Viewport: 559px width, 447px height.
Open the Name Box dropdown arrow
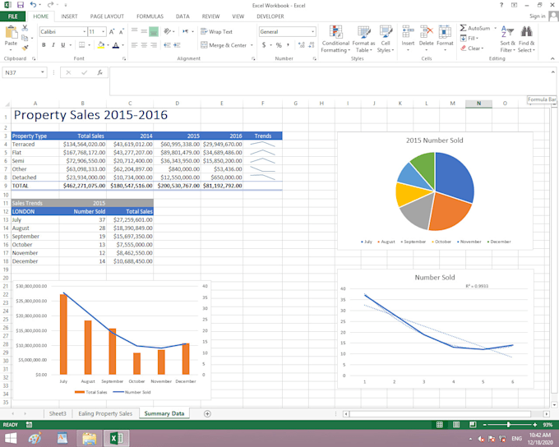tap(43, 72)
